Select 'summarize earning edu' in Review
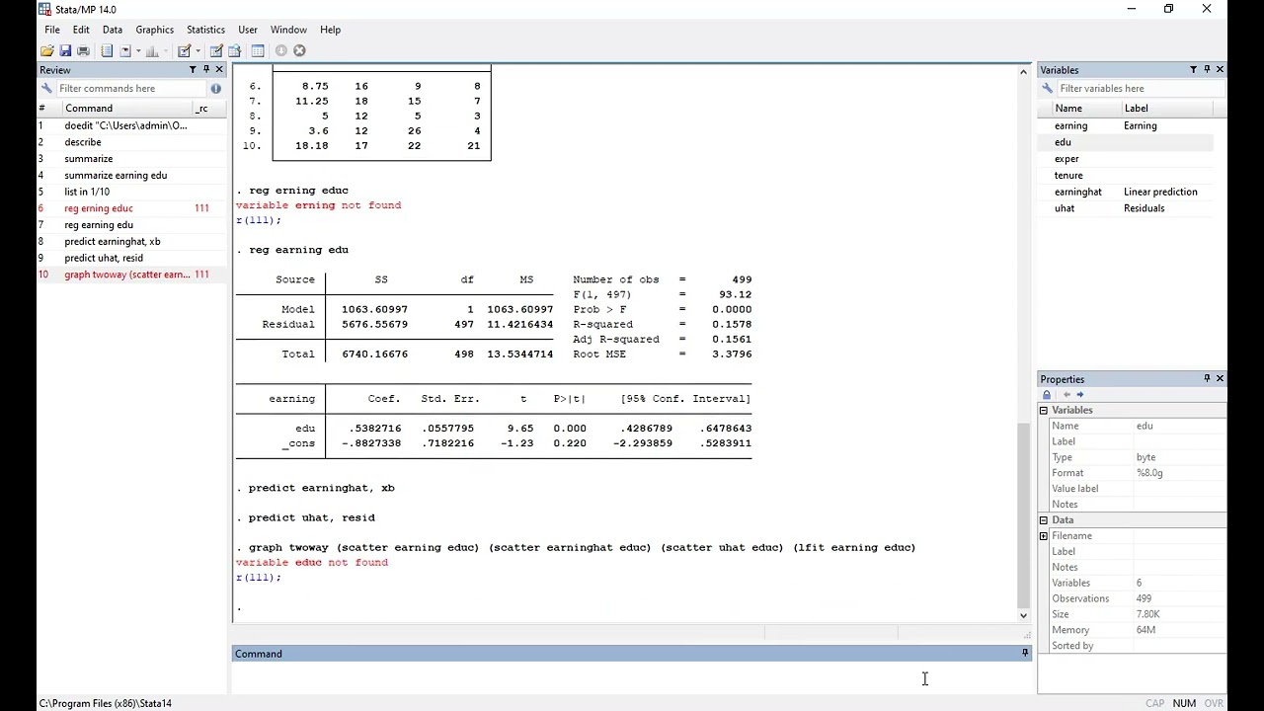Image resolution: width=1264 pixels, height=711 pixels. coord(130,176)
